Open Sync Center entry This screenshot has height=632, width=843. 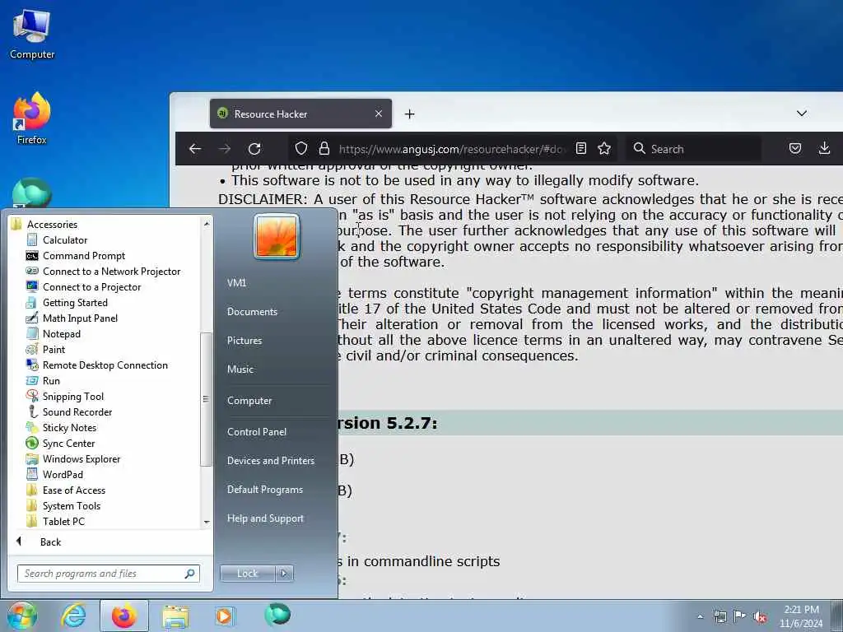(x=69, y=444)
